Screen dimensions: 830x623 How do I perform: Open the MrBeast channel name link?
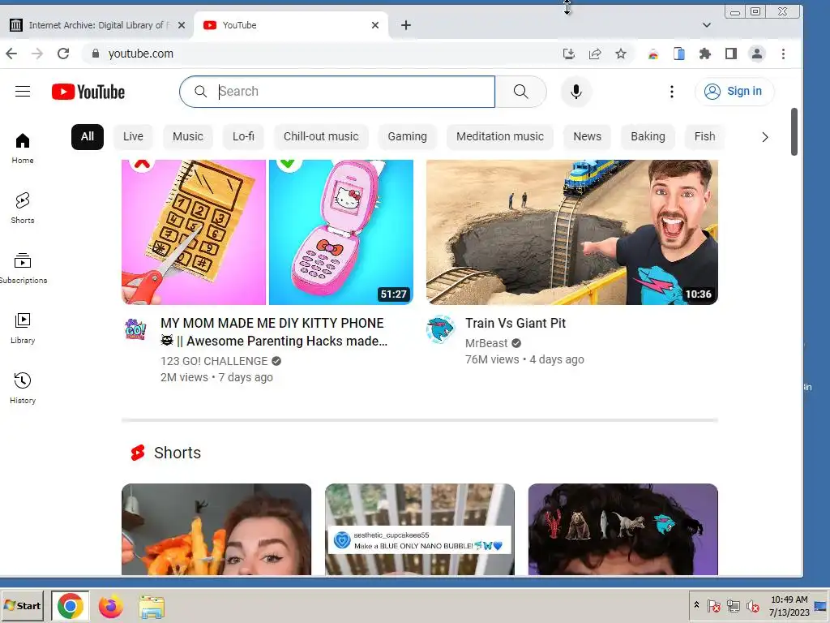pos(486,343)
